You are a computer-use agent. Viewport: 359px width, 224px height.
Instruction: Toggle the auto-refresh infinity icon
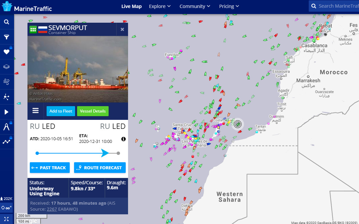coord(6,208)
